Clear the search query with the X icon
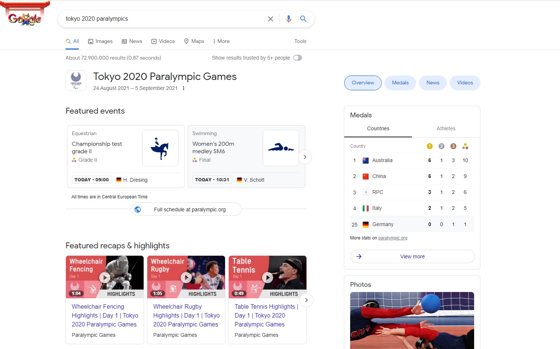560x349 pixels. 270,19
